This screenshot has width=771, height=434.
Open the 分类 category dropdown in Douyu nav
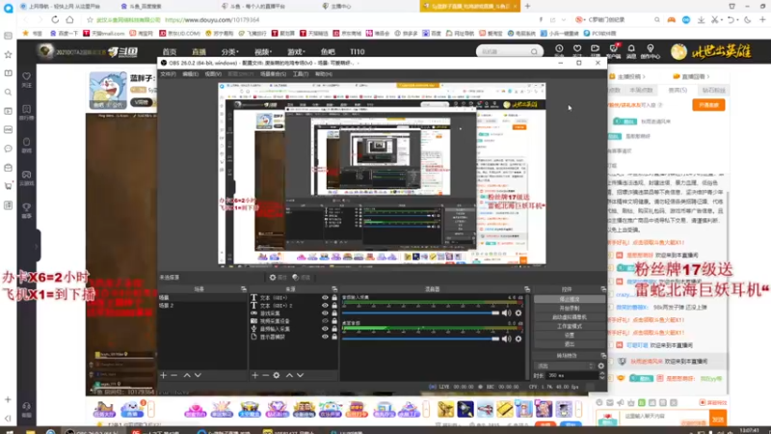click(229, 52)
